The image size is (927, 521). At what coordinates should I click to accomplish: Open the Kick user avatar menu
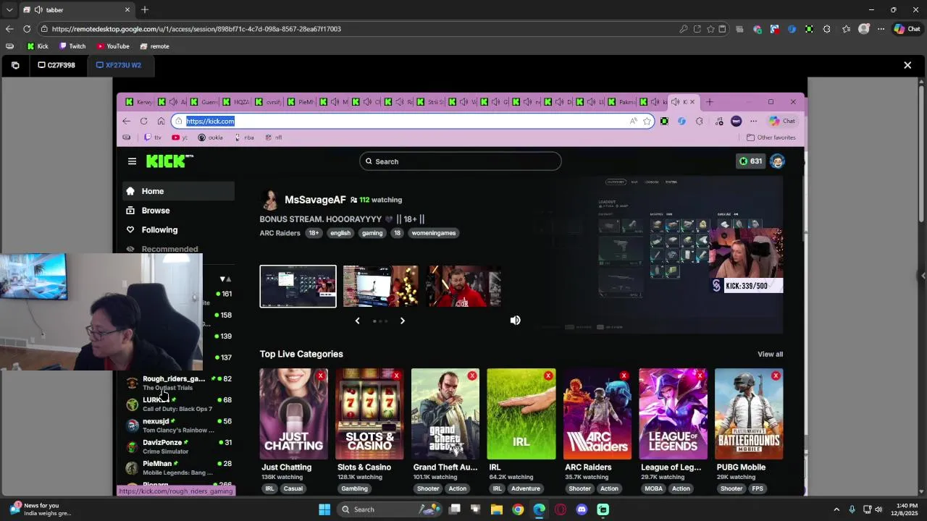[777, 161]
